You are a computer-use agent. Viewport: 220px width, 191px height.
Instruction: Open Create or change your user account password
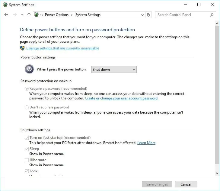point(121,98)
